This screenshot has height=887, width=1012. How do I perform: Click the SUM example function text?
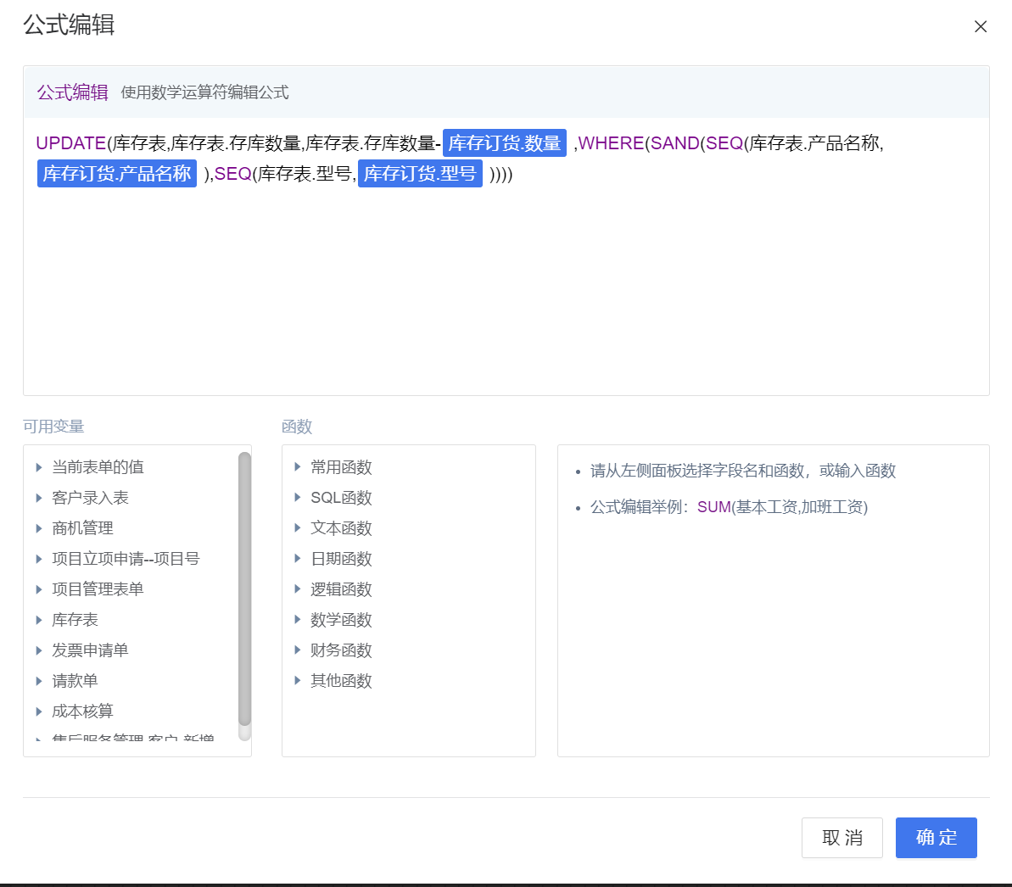click(x=713, y=507)
